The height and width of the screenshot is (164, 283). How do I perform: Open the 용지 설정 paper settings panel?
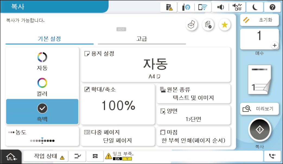(156, 65)
